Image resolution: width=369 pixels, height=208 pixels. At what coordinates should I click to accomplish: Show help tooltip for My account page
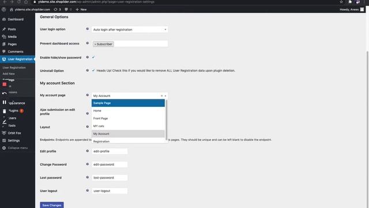[87, 95]
